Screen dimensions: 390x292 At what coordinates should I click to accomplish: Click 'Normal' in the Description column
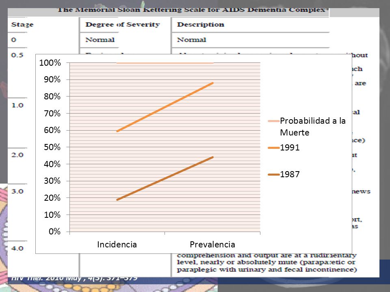[x=191, y=40]
